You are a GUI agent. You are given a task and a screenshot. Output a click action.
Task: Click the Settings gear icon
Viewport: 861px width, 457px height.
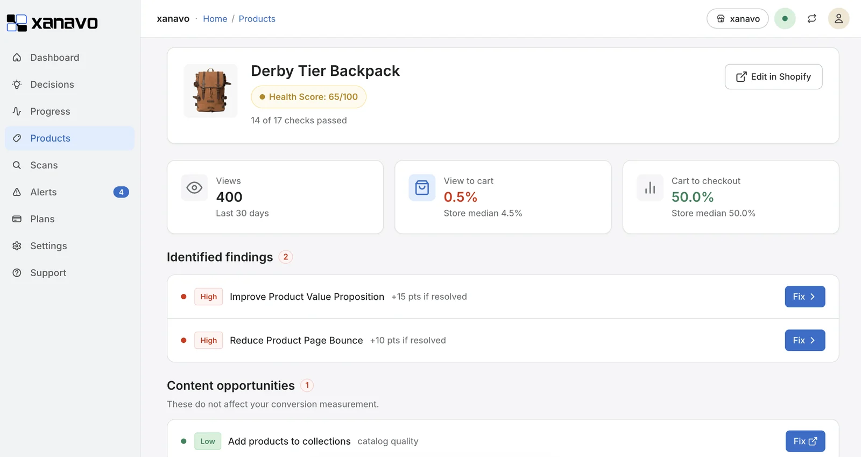click(x=17, y=246)
